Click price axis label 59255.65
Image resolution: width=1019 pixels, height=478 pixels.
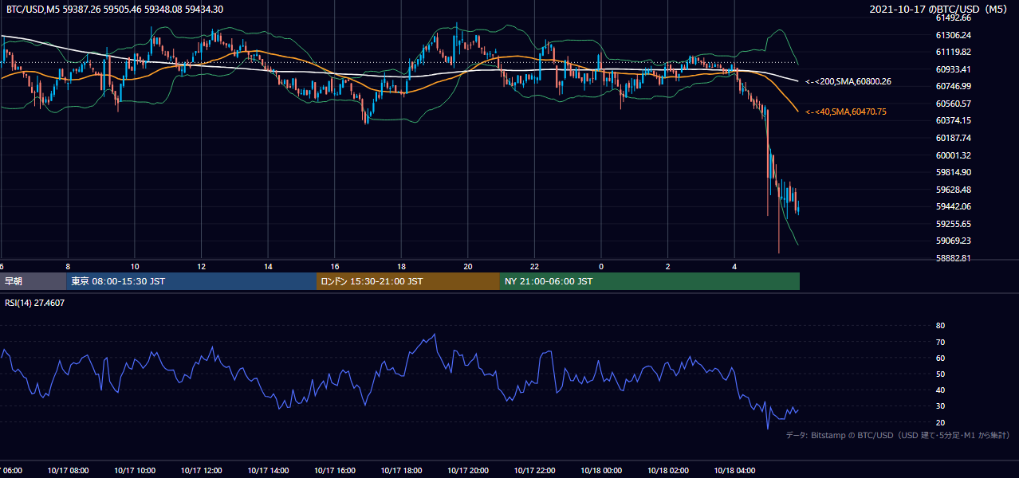[x=953, y=224]
